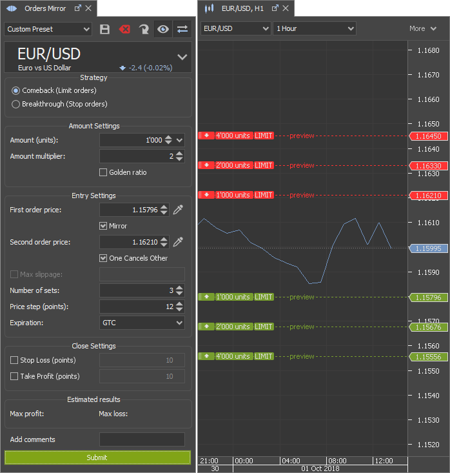The image size is (450, 473).
Task: Adjust the Price step (points) spinner
Action: [179, 307]
